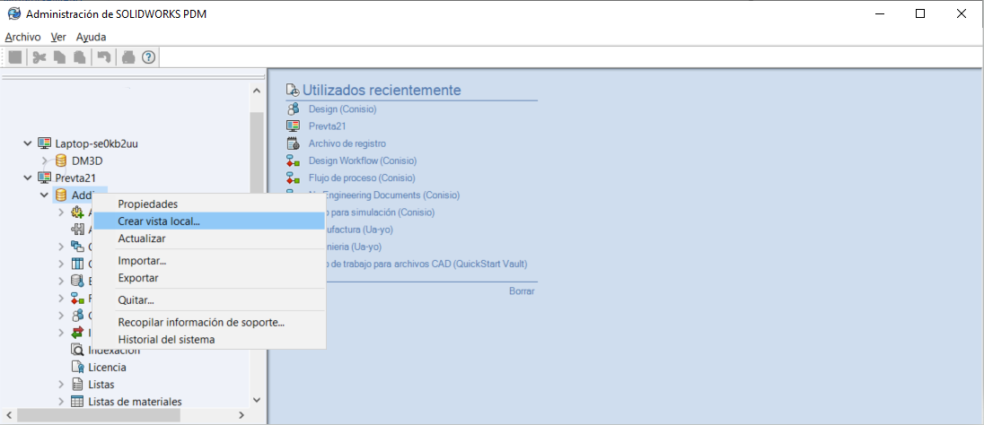
Task: Collapse the Prevta21 server node
Action: tap(27, 178)
